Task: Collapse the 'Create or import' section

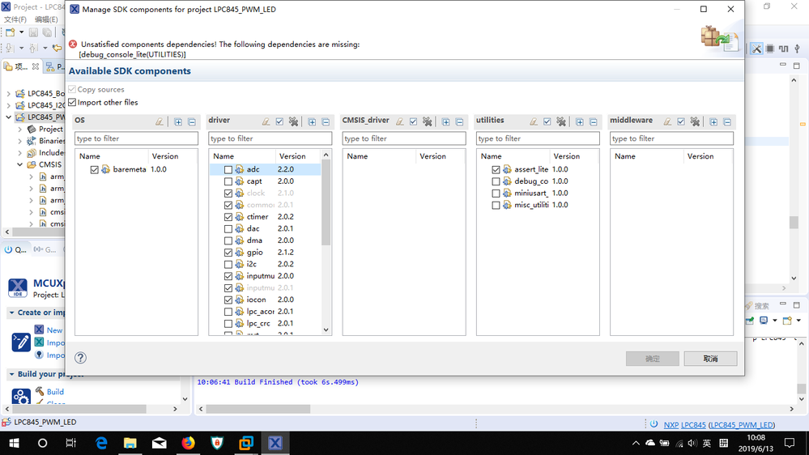Action: coord(11,313)
